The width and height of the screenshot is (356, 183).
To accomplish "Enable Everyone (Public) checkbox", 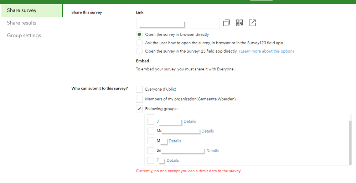I will click(x=139, y=89).
